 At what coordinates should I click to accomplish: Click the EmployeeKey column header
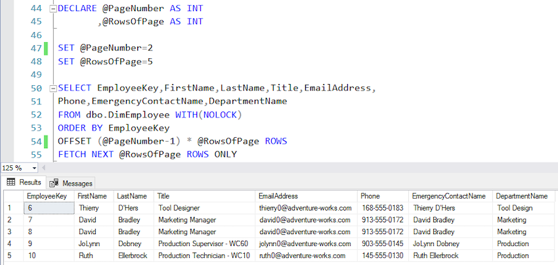(x=49, y=196)
